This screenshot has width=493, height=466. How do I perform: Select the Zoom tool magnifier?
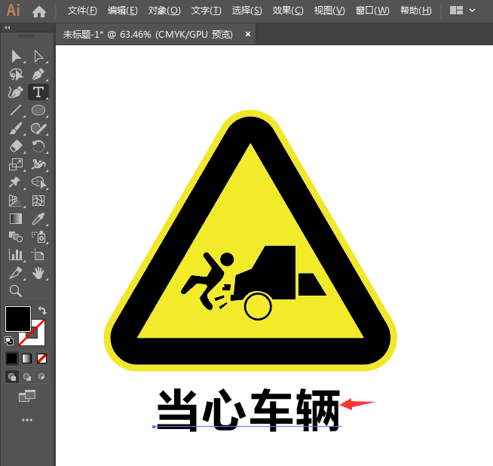tap(16, 291)
